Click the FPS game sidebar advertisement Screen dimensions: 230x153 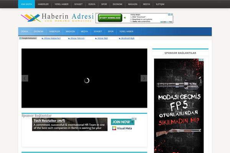click(x=179, y=106)
